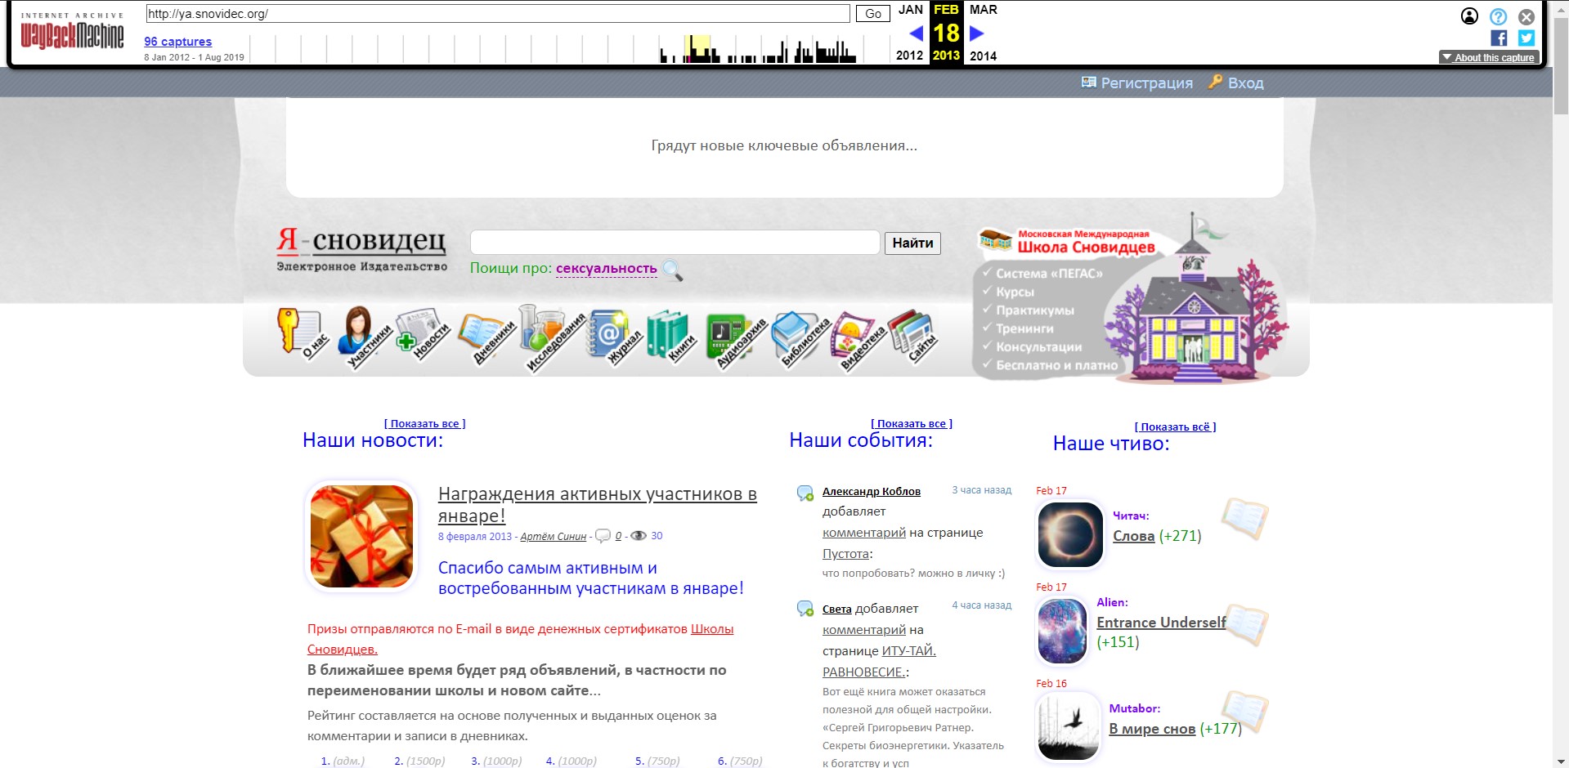Show all under 'Наши события'
The width and height of the screenshot is (1569, 768).
point(912,423)
